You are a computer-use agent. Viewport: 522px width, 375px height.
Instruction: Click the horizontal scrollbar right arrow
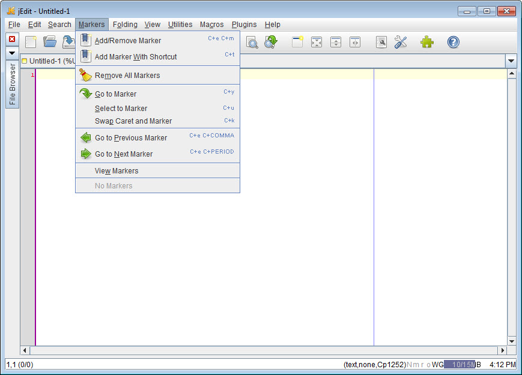(x=502, y=350)
